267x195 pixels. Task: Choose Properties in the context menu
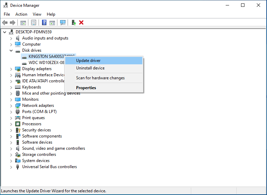tap(104, 88)
